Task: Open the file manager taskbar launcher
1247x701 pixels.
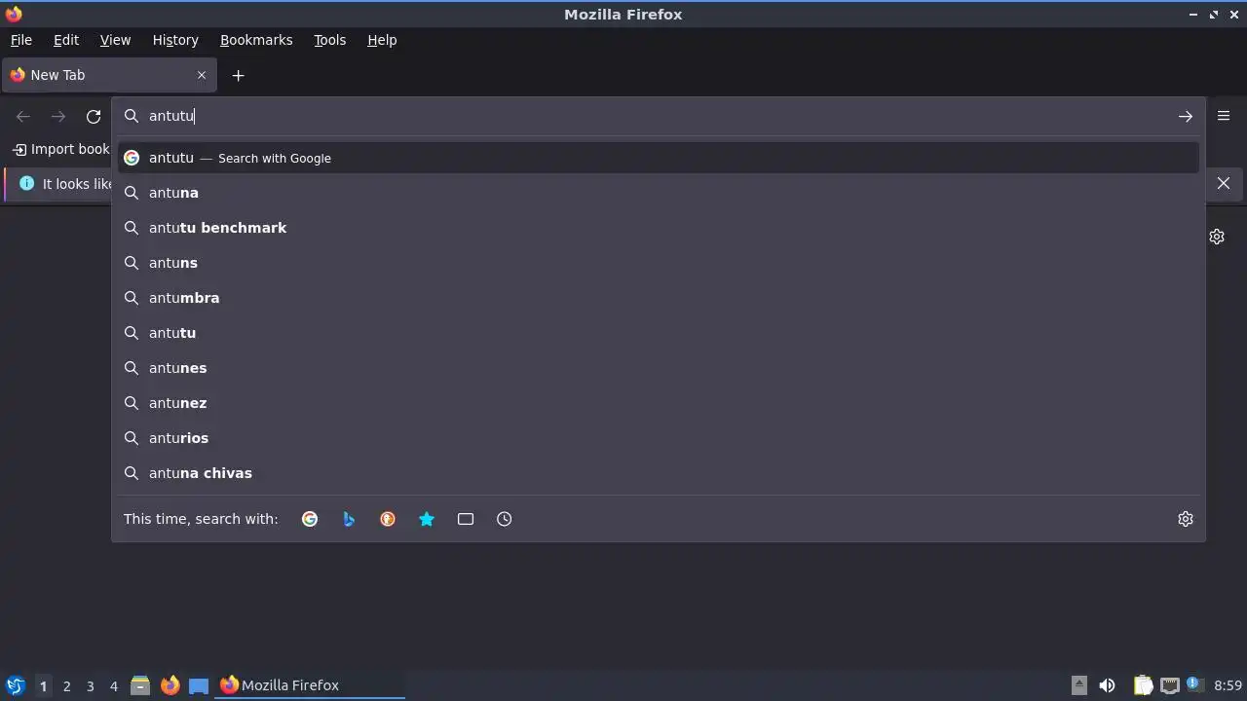Action: (140, 685)
